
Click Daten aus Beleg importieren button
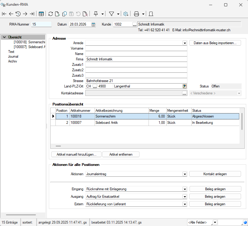click(215, 43)
